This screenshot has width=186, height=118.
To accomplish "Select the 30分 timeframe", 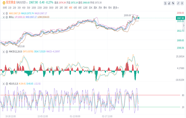I will click(51, 8).
